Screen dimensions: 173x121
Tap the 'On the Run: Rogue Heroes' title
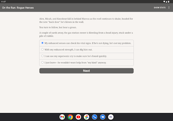click(x=18, y=8)
